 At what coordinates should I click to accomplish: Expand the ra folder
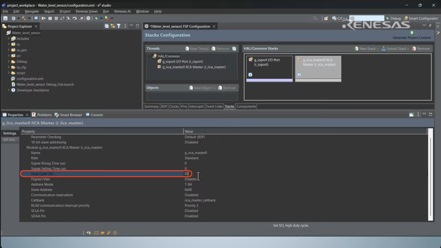pos(9,44)
